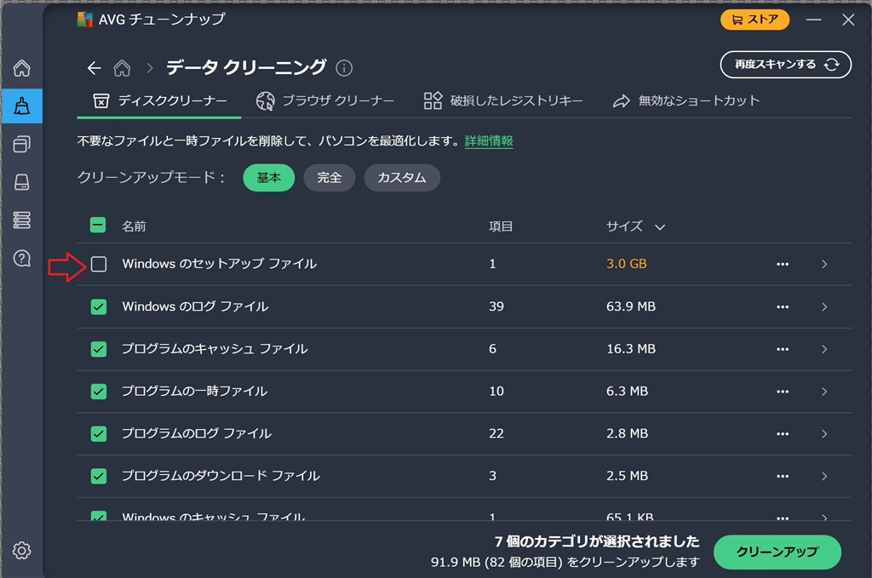Click the info icon beside データ クリーニング
The image size is (872, 578).
click(x=344, y=68)
